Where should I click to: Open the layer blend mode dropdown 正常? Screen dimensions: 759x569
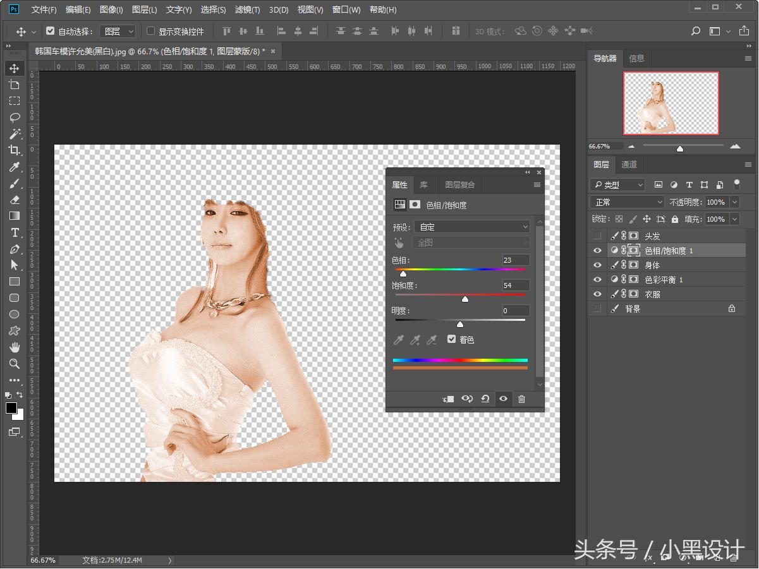click(x=626, y=202)
